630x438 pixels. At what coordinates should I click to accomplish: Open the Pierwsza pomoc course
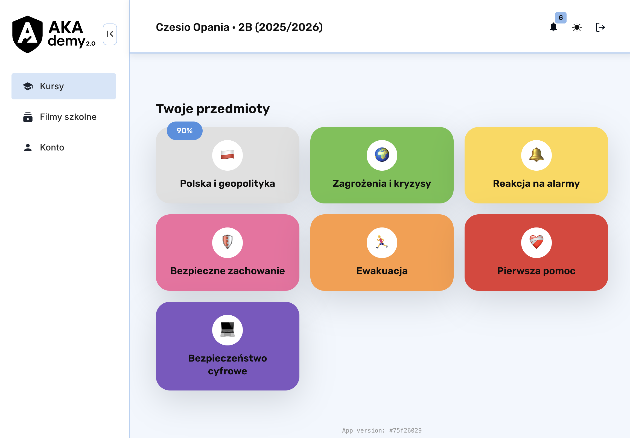point(536,271)
